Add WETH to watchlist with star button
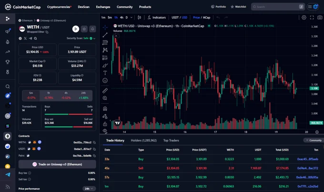 tap(84, 29)
